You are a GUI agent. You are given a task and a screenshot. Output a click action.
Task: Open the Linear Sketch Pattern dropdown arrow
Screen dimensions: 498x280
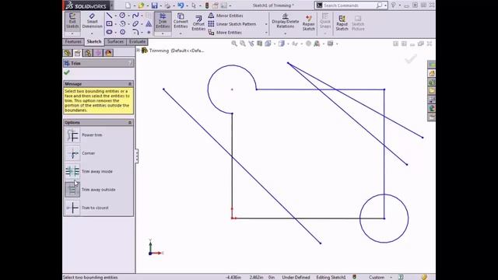[x=266, y=24]
